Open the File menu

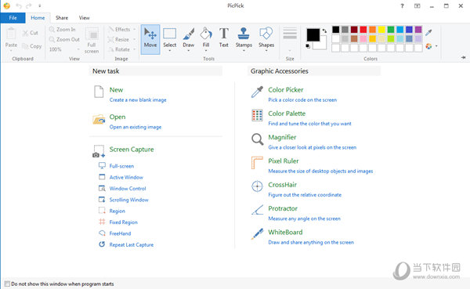pyautogui.click(x=13, y=18)
